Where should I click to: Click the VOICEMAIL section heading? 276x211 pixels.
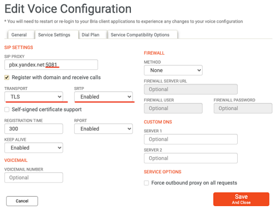pos(16,160)
